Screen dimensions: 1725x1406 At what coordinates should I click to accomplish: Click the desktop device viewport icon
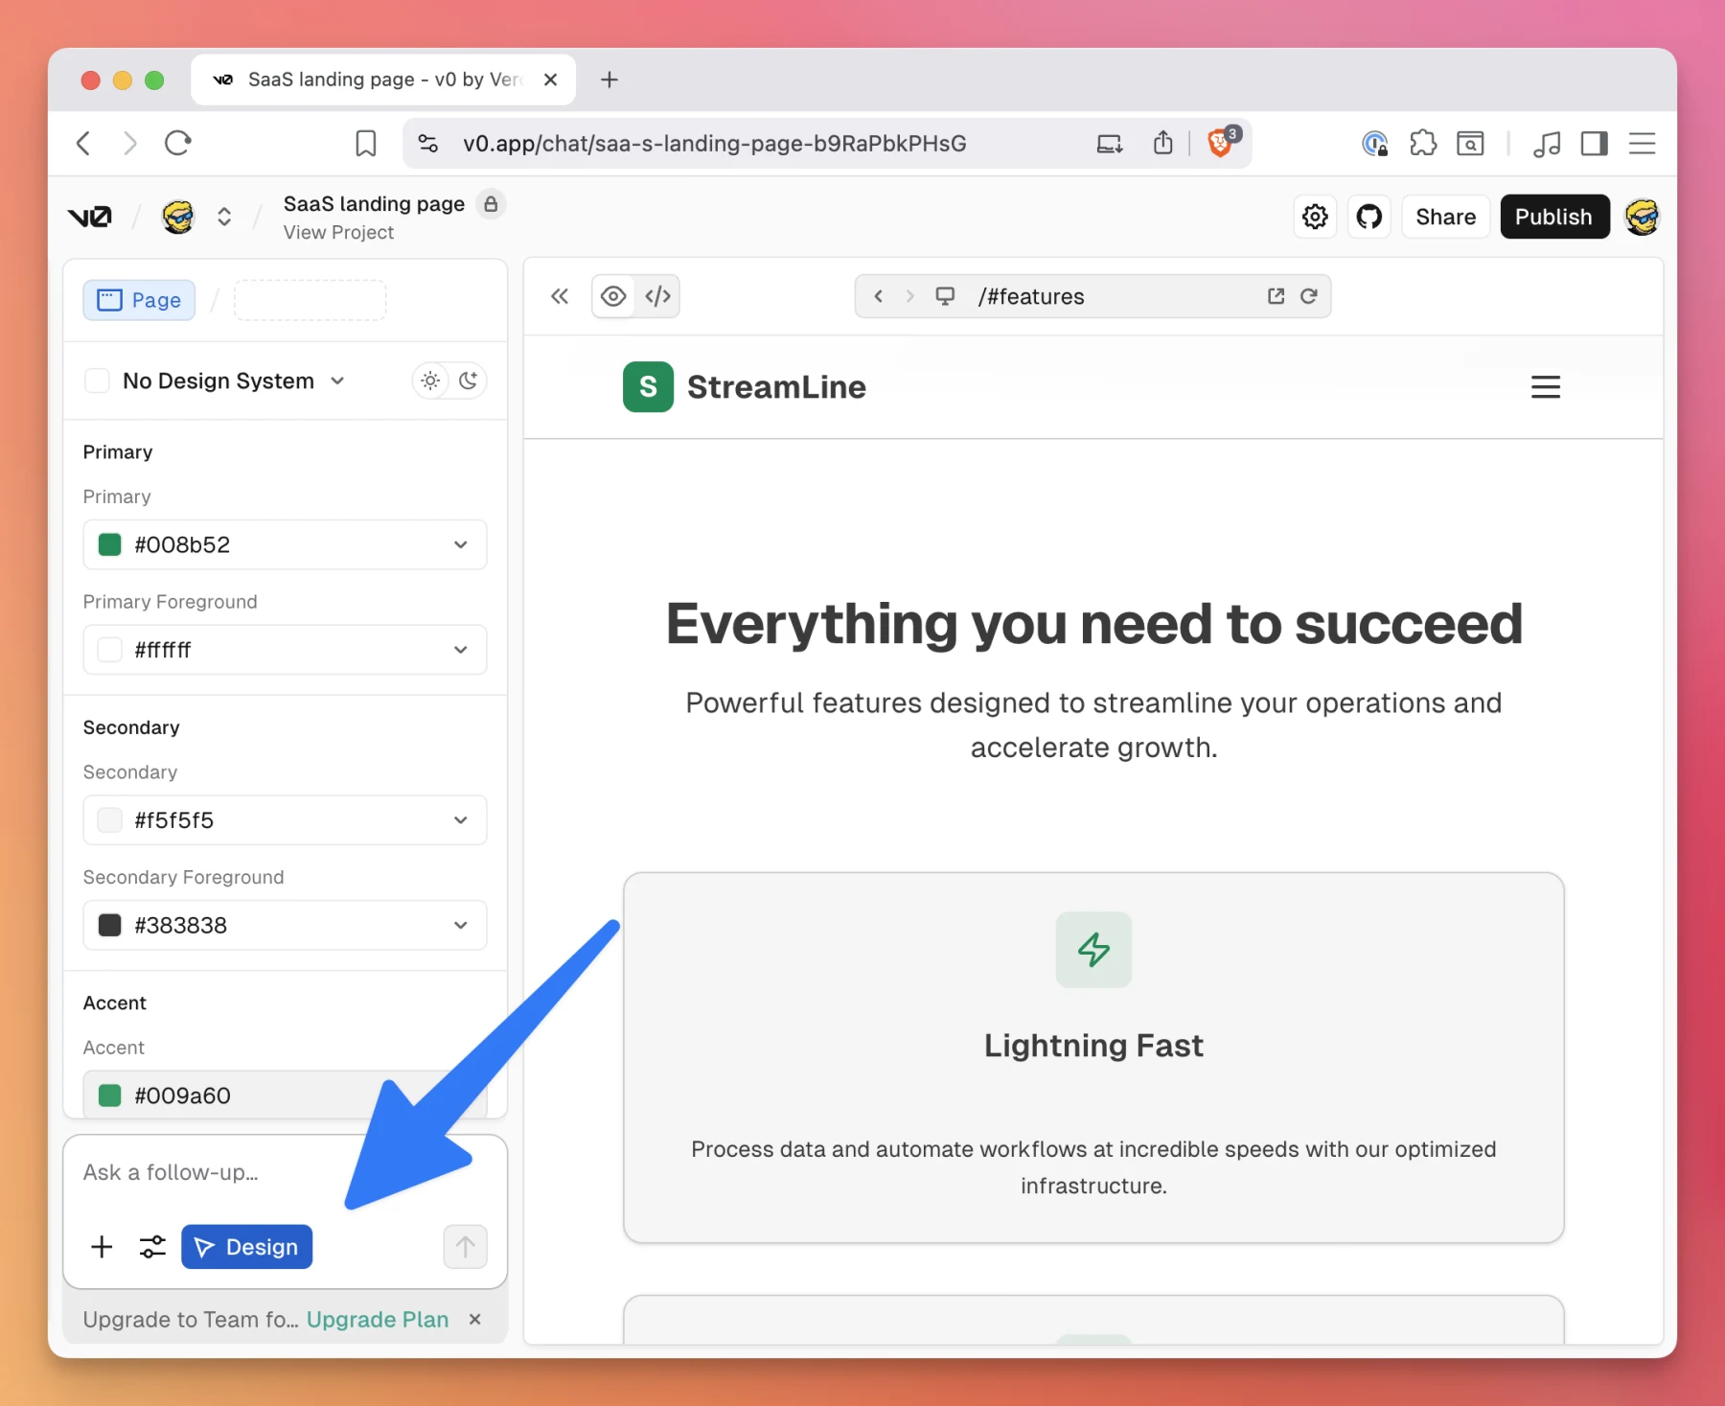pyautogui.click(x=945, y=296)
